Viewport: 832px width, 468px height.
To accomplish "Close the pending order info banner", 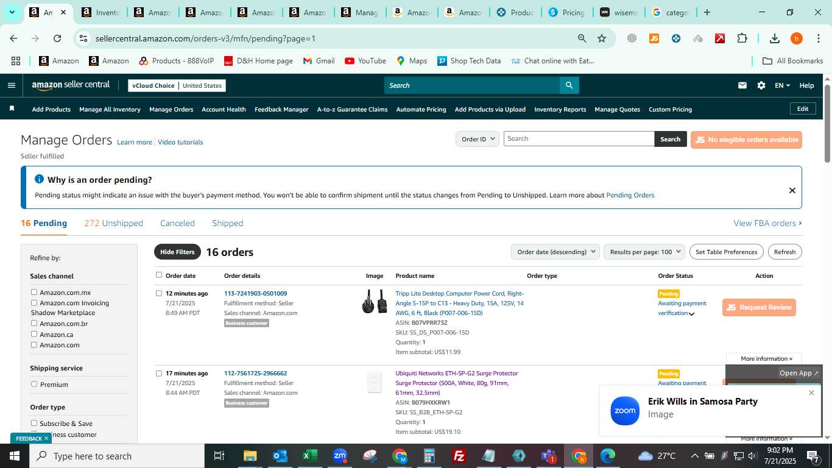I will pyautogui.click(x=792, y=191).
